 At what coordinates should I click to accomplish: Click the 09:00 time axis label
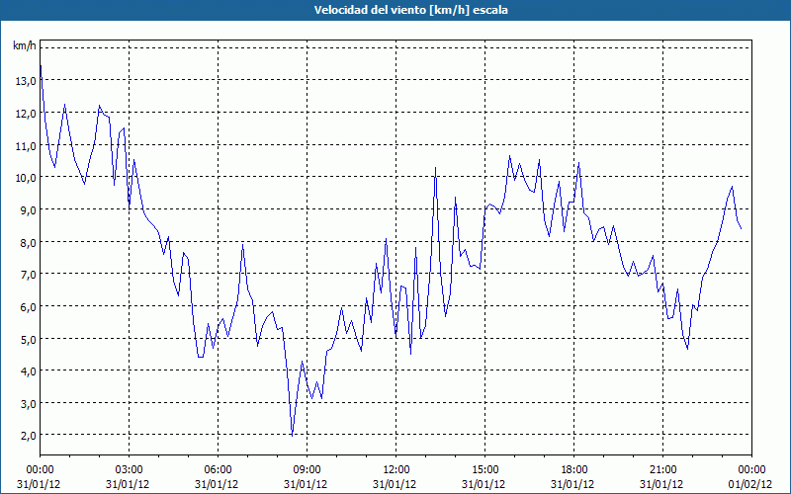[307, 469]
